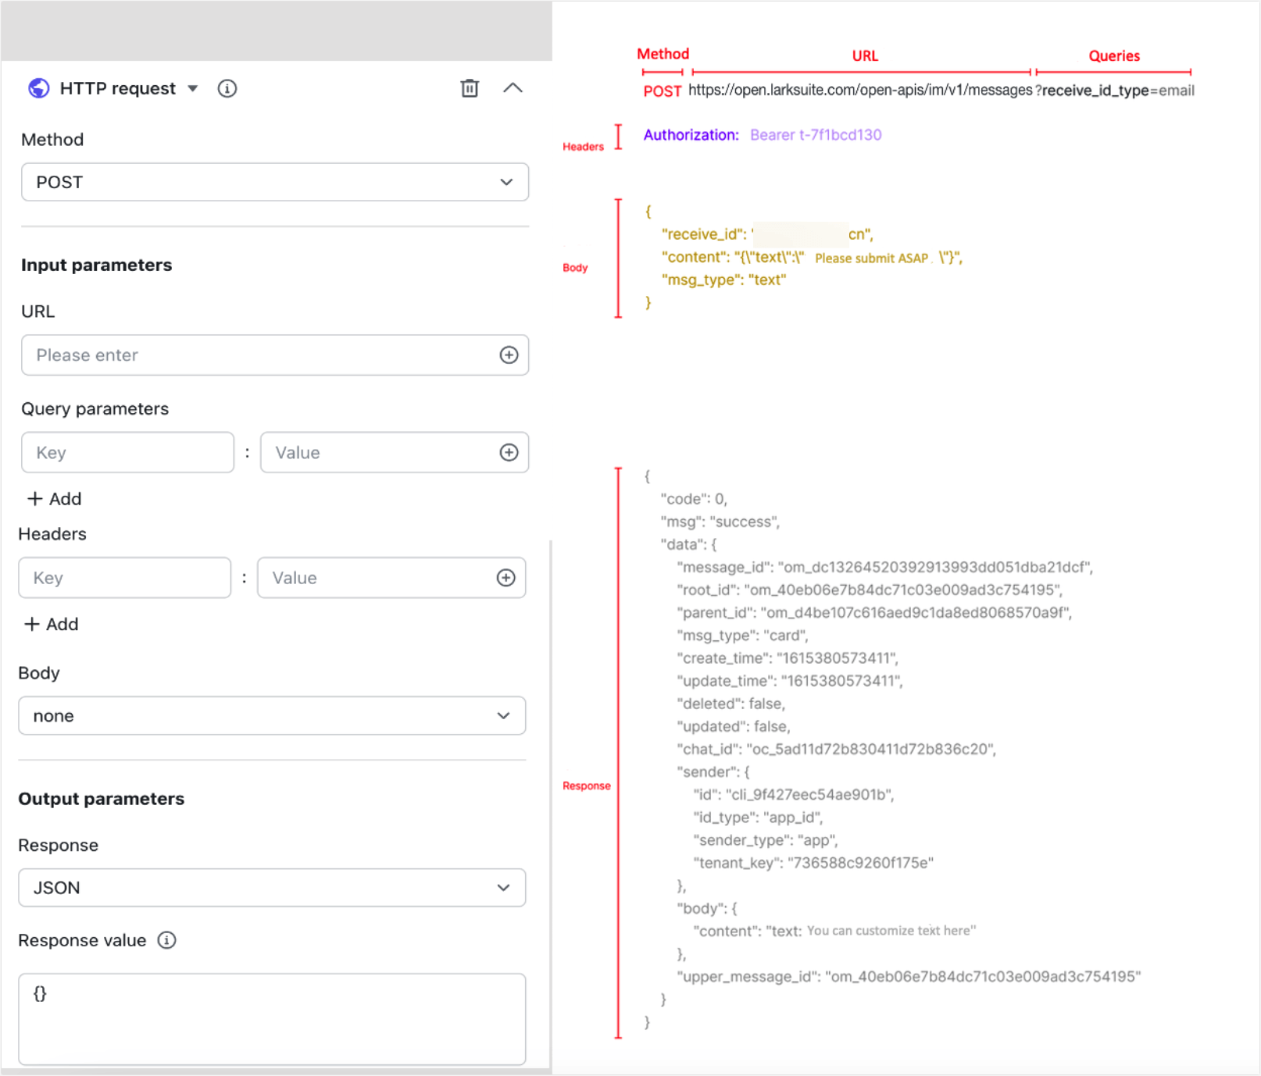Screen dimensions: 1261x1076
Task: Click plus icon in Query parameters Value field
Action: (509, 453)
